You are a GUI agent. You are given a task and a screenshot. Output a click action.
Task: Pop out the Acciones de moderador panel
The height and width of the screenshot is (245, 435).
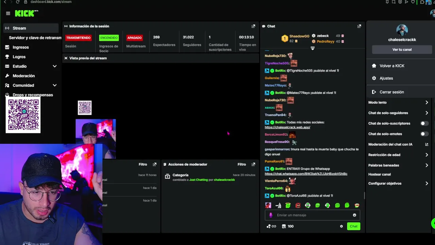[x=253, y=164]
